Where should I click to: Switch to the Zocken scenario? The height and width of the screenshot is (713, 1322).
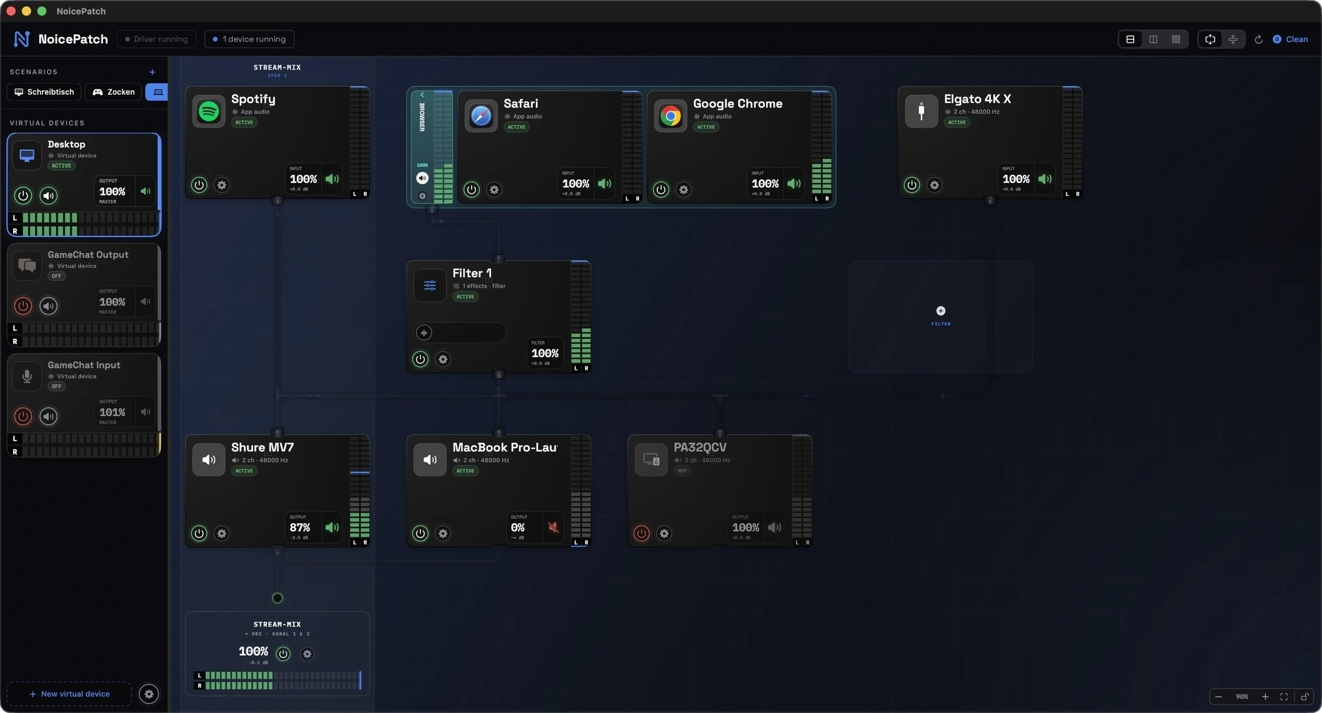(x=113, y=92)
